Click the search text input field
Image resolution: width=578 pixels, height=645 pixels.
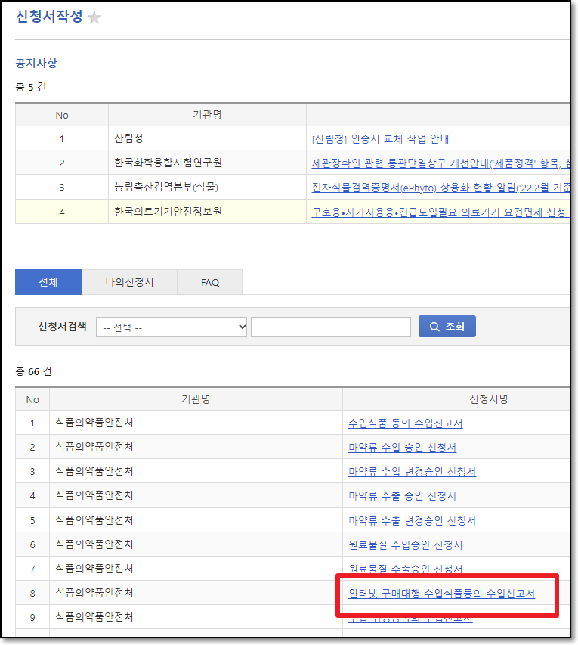click(331, 327)
